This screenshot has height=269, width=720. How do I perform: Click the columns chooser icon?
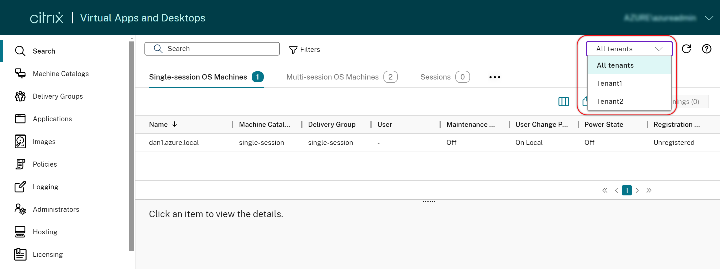click(563, 102)
